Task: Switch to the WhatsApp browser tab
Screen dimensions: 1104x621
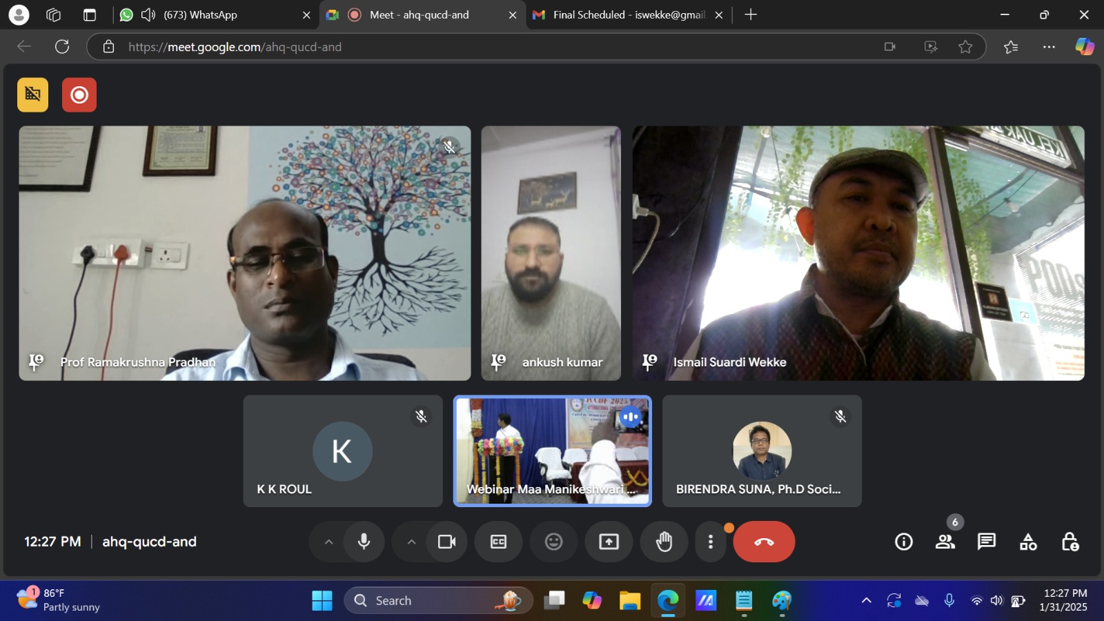Action: coord(207,14)
